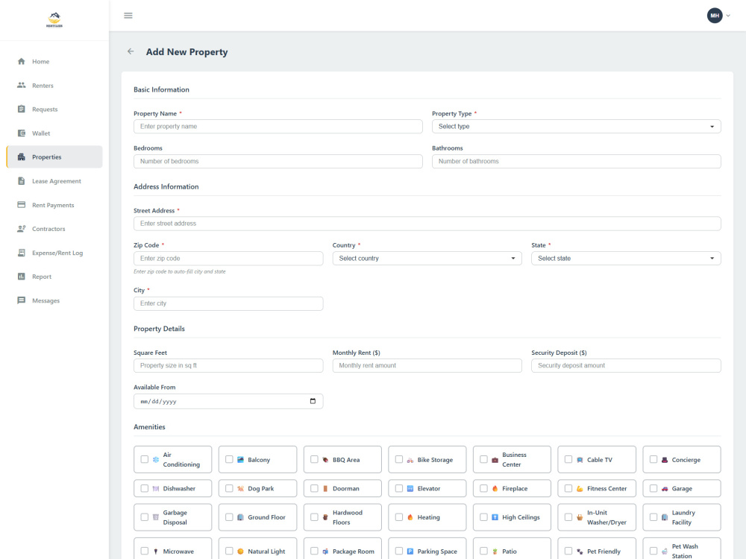Open Rent Payments in the sidebar

[54, 205]
